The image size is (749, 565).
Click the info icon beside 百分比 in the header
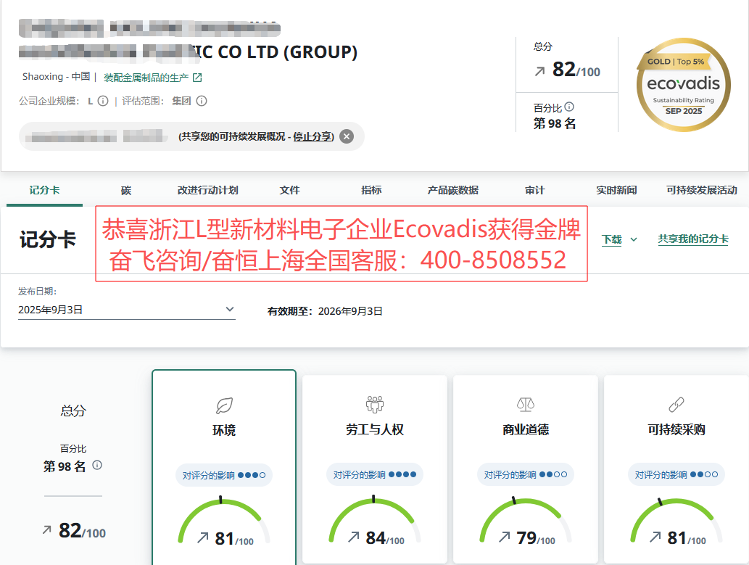569,107
